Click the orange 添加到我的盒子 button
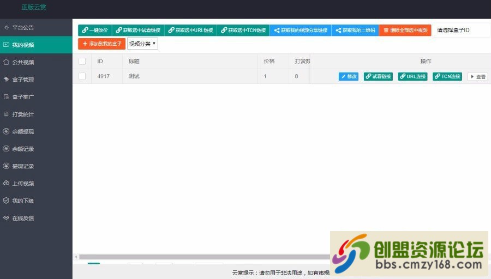This screenshot has height=279, width=491. click(102, 44)
